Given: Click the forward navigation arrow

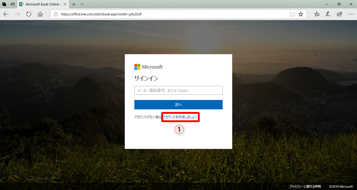Looking at the screenshot, I should coord(18,14).
